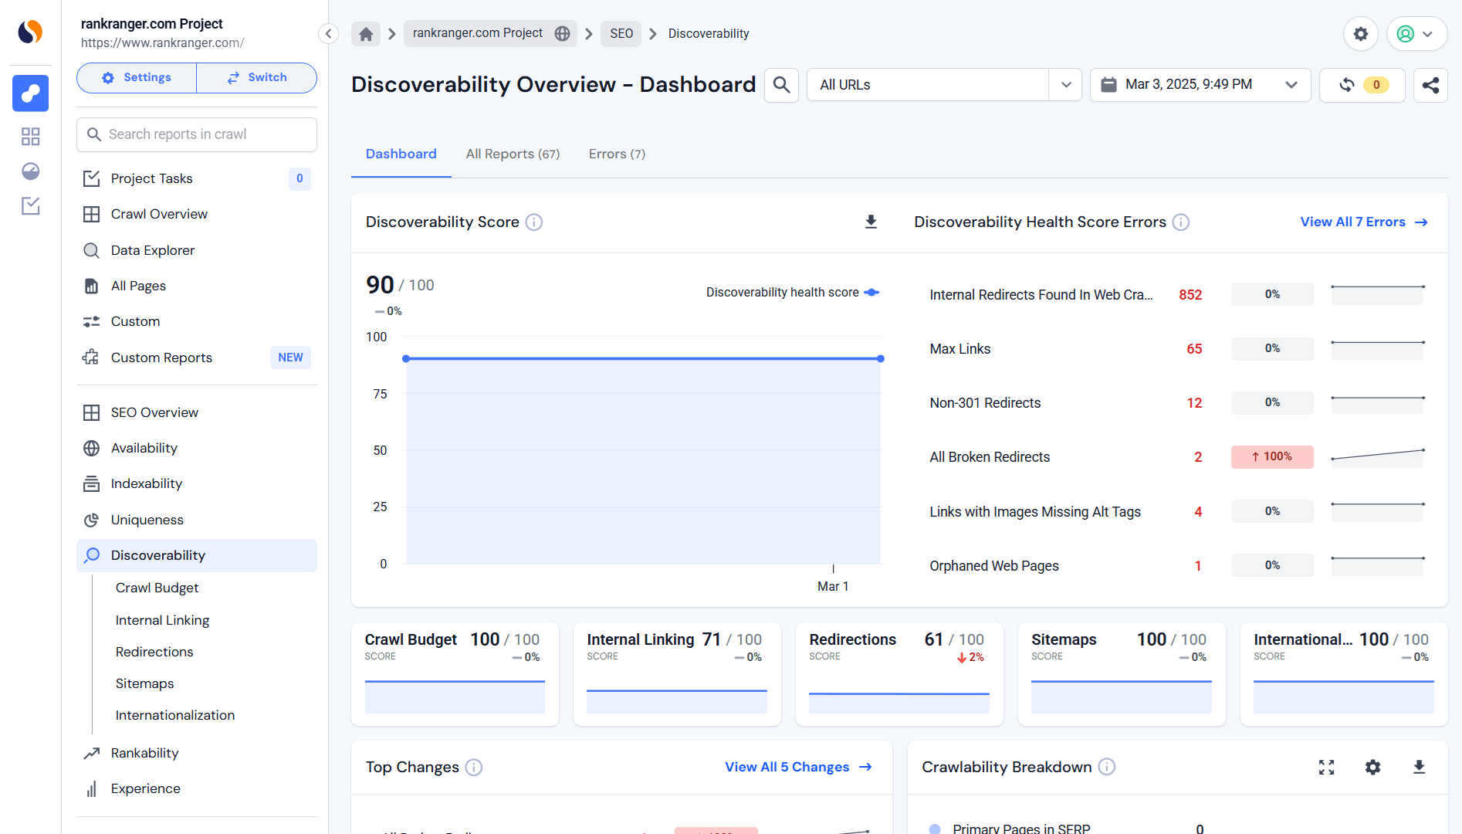Open the Non-301 Redirects error row
1462x834 pixels.
click(x=1177, y=403)
